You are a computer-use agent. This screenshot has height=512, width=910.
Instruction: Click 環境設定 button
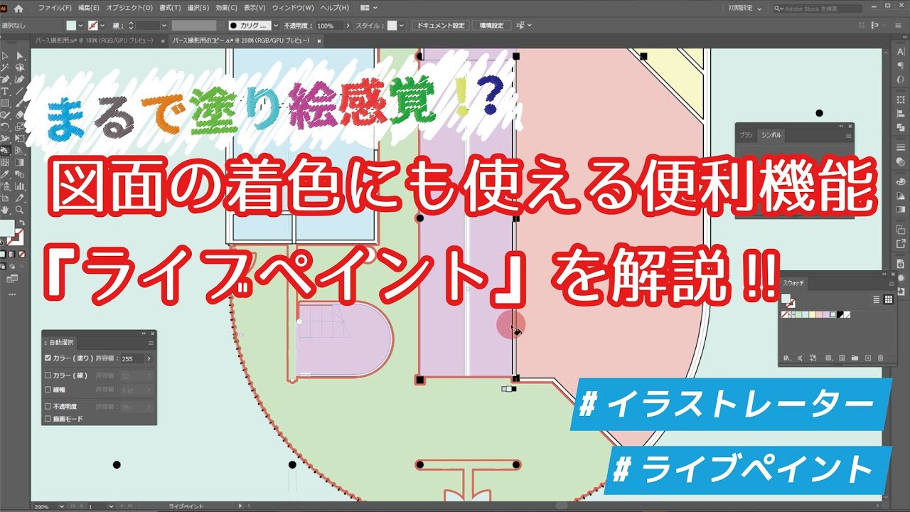pyautogui.click(x=492, y=26)
